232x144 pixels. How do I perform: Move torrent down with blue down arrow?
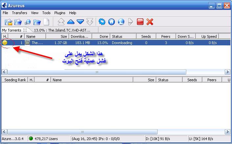80,22
